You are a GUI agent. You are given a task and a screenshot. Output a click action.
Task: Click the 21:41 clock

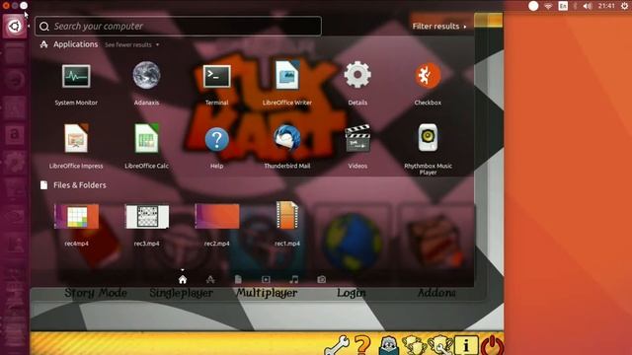point(606,6)
